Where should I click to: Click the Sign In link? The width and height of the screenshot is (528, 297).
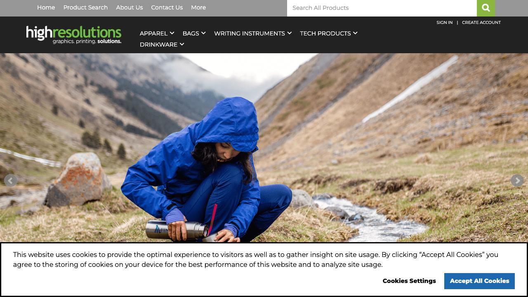444,22
